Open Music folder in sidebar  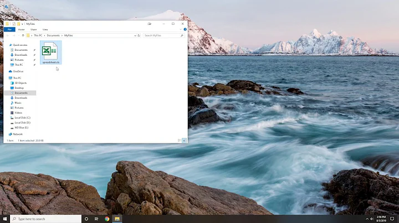18,103
